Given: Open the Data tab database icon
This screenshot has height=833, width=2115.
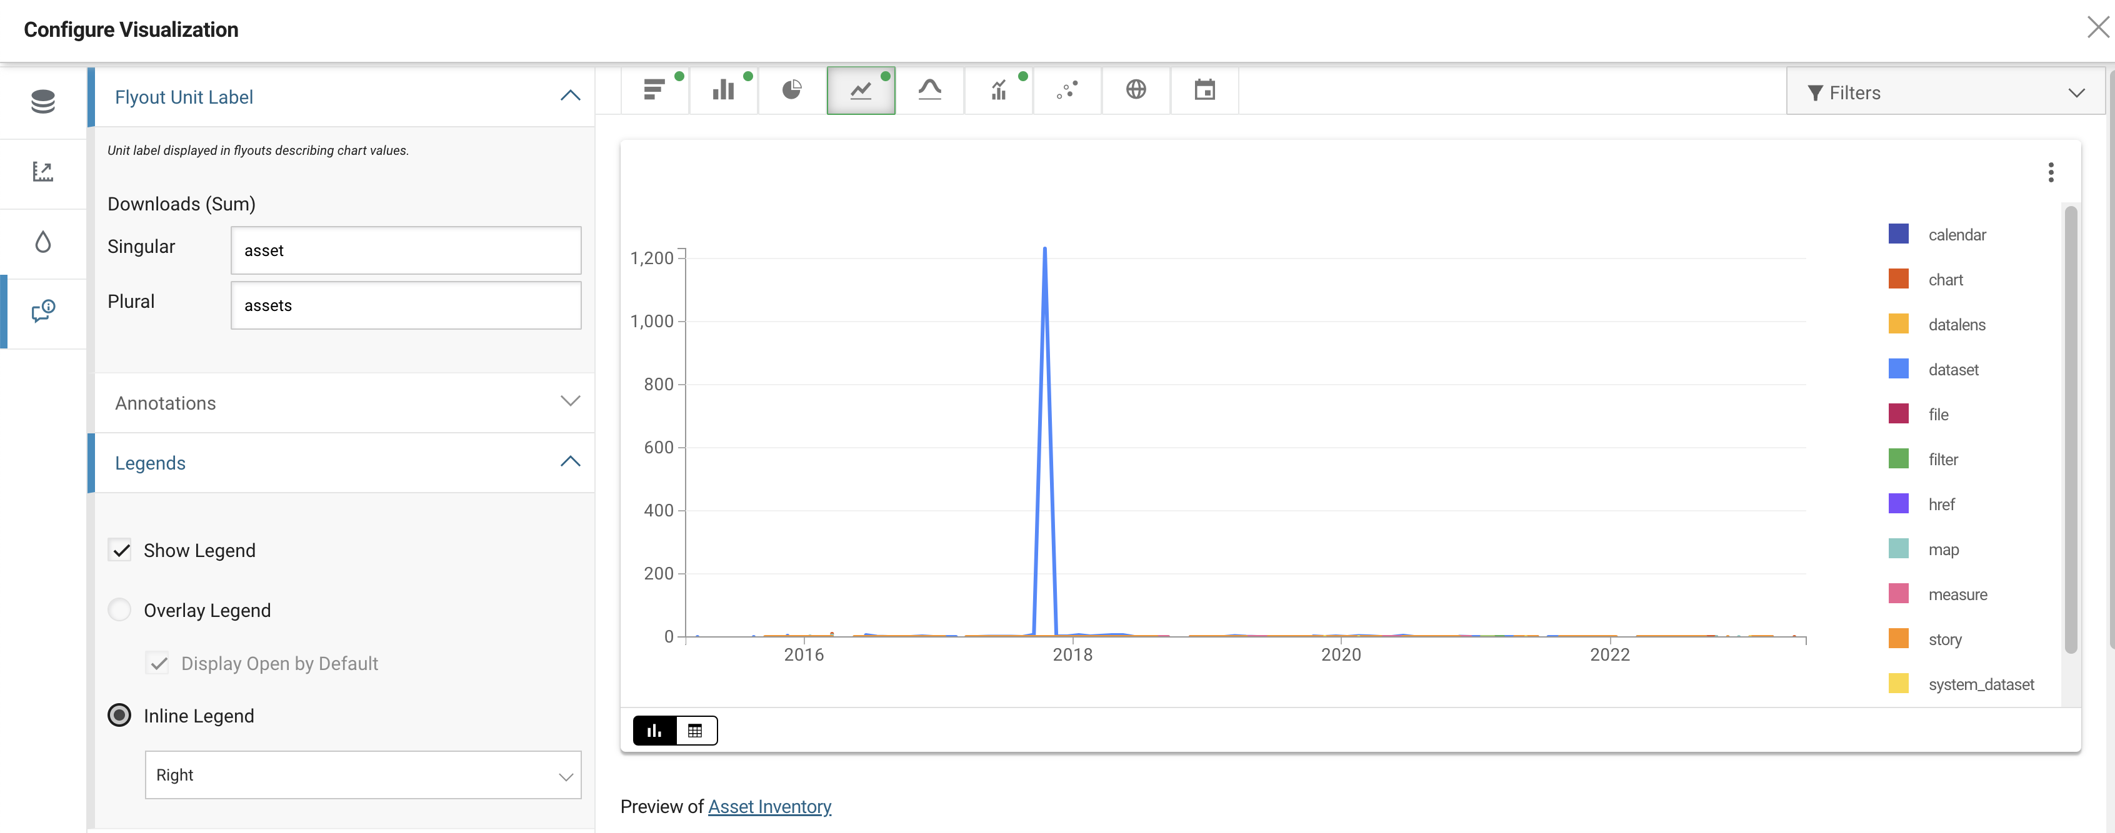Looking at the screenshot, I should [x=42, y=102].
